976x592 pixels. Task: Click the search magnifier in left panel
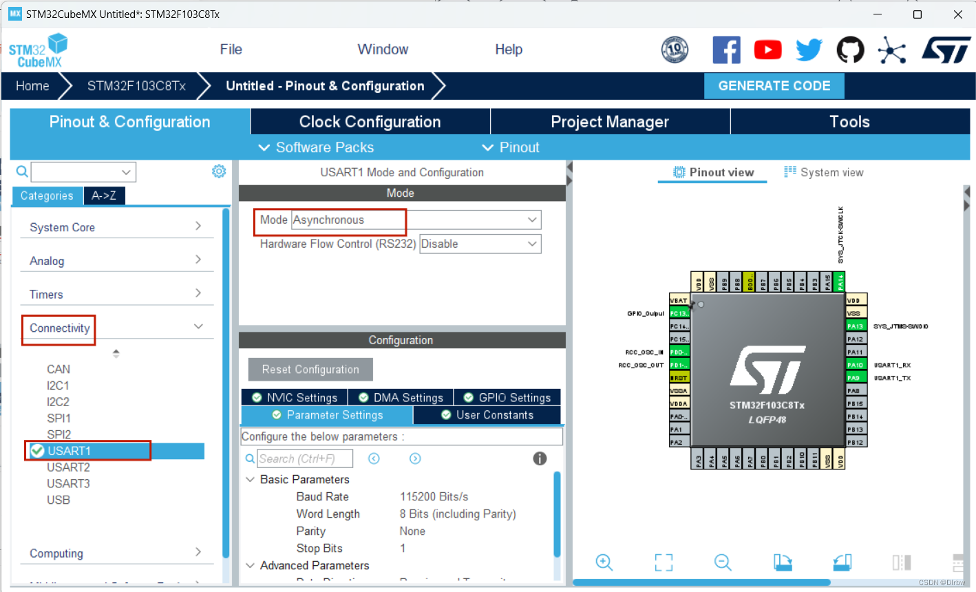pos(22,171)
